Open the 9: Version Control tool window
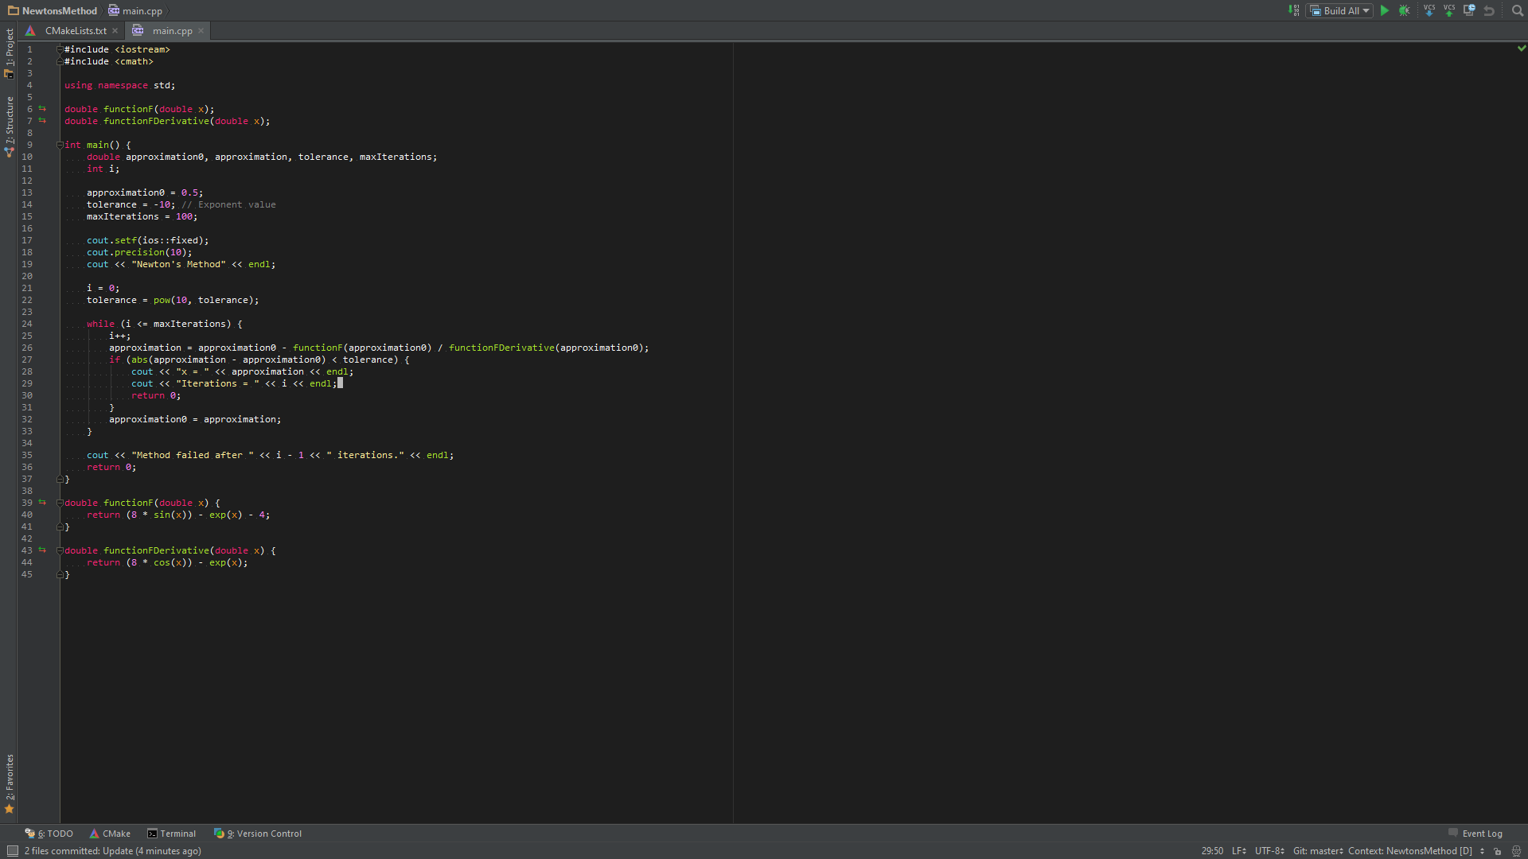The height and width of the screenshot is (859, 1528). click(258, 834)
